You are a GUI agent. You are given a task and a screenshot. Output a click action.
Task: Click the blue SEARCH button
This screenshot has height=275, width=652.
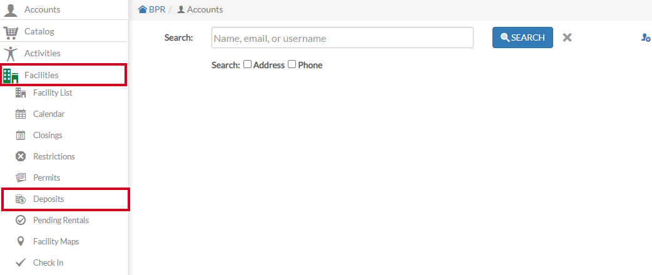[x=522, y=37]
